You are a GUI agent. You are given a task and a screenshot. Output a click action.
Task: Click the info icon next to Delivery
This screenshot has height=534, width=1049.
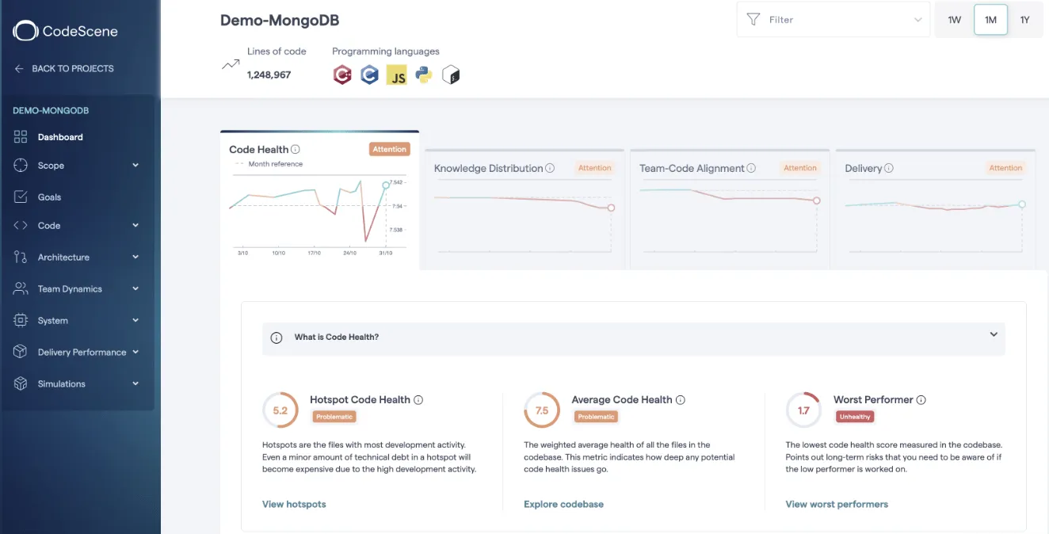889,168
